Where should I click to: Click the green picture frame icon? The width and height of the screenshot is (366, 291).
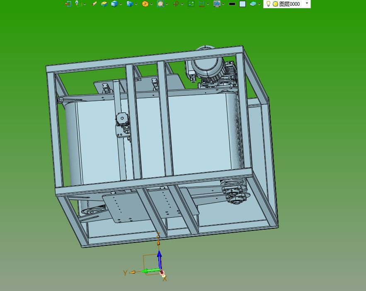191,4
